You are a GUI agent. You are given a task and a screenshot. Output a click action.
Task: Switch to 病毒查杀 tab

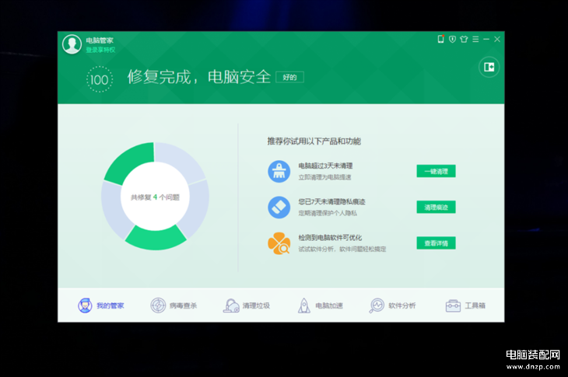(174, 305)
